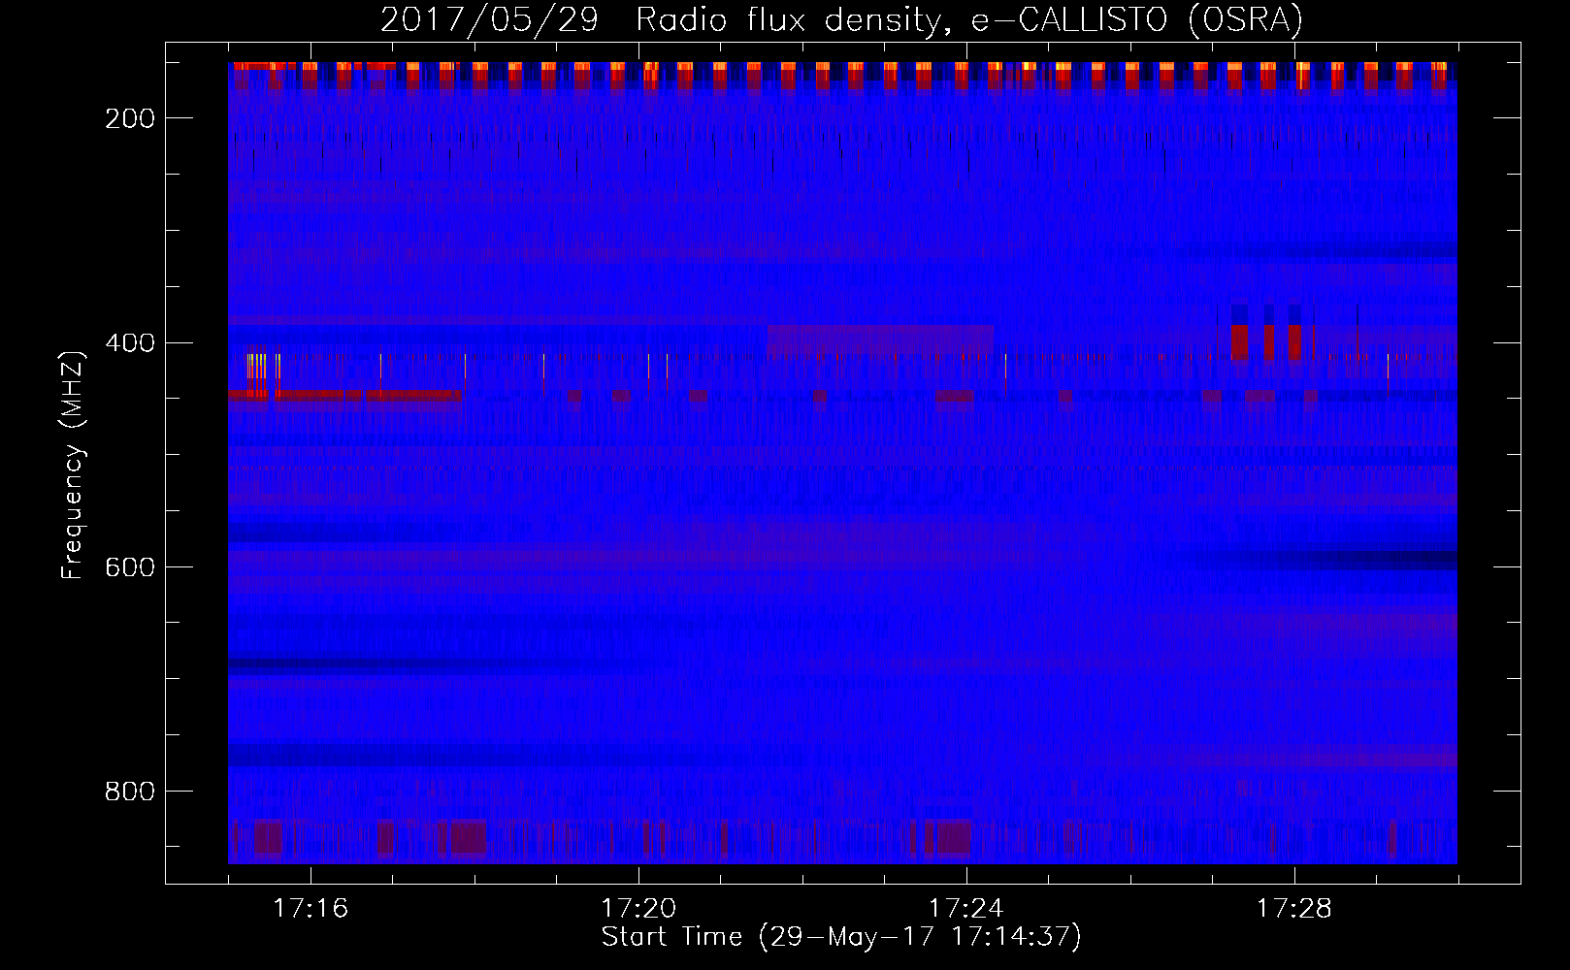Click the 17:24 time tick label
Image resolution: width=1570 pixels, height=970 pixels.
[x=966, y=909]
